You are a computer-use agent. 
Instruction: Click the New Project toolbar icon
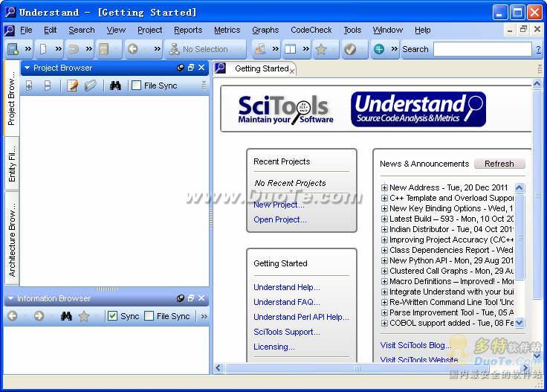coord(13,49)
